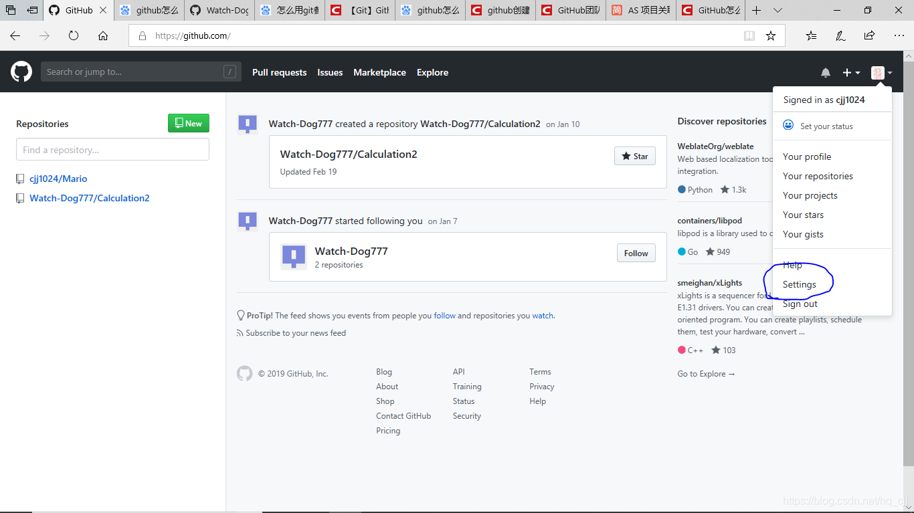Open the footer Contact GitHub link

coord(403,416)
